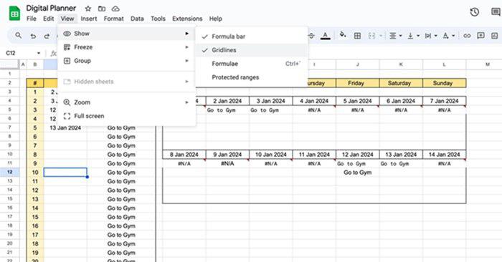
Task: Open the Extensions menu
Action: (x=187, y=19)
